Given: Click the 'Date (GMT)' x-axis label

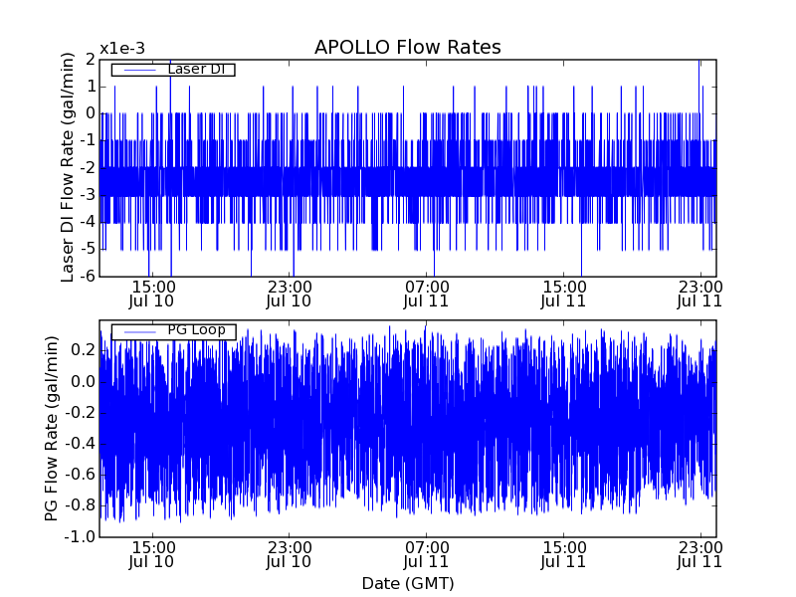Looking at the screenshot, I should click(x=408, y=583).
